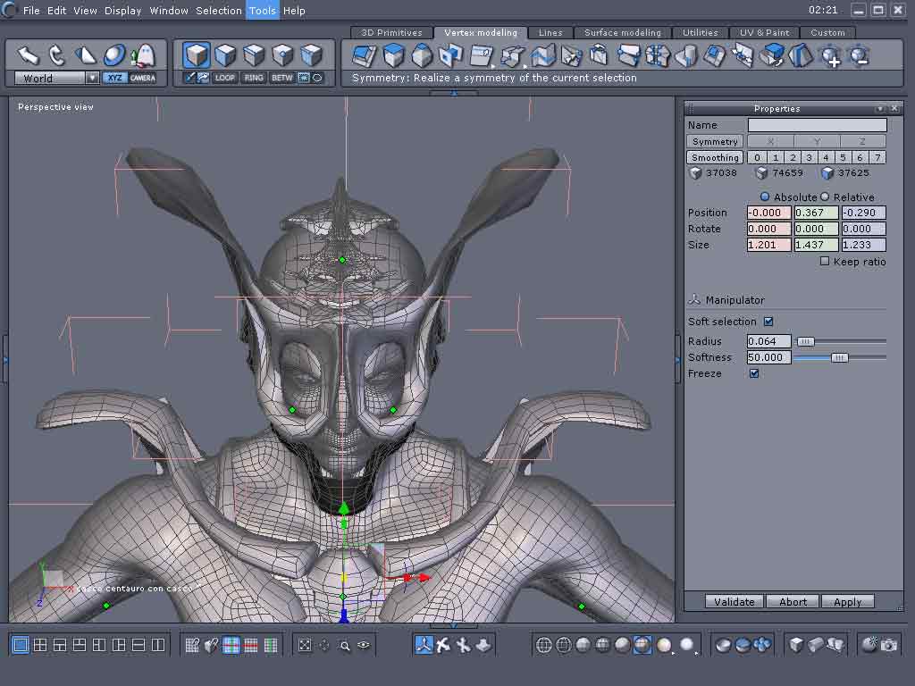Click the increase smoothing sphere with plus icon
This screenshot has height=686, width=915.
(830, 56)
